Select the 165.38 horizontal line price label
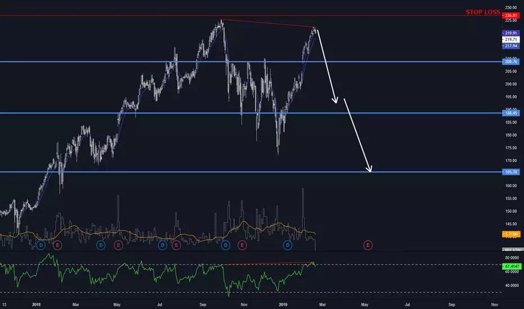Image resolution: width=524 pixels, height=309 pixels. tap(511, 172)
